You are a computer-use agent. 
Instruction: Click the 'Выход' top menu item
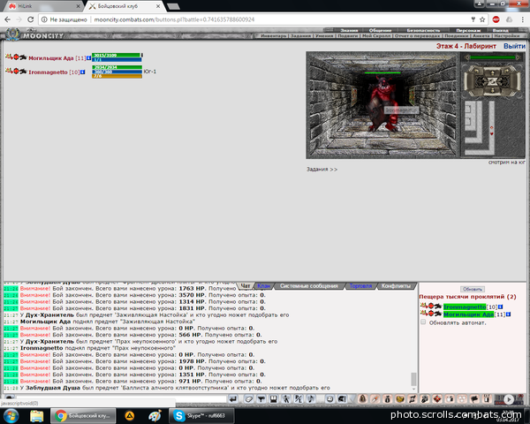pyautogui.click(x=500, y=30)
